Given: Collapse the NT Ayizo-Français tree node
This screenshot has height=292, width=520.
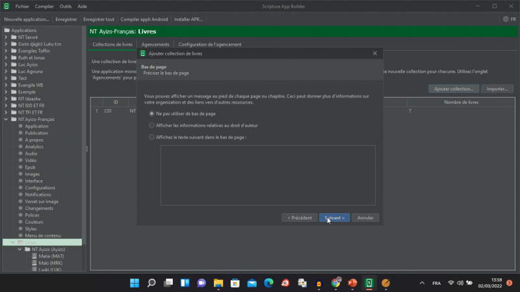Looking at the screenshot, I should coord(6,120).
